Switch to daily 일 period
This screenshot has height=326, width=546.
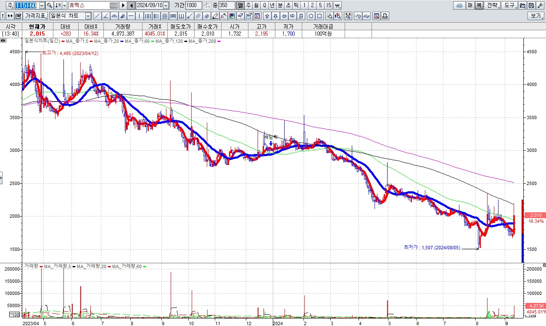click(240, 5)
